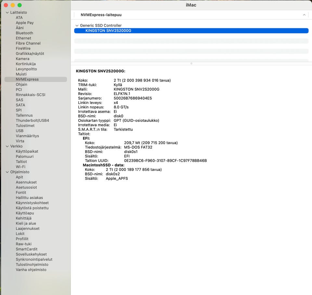Open Raw-tuki in the sidebar
This screenshot has height=295, width=312.
tap(24, 244)
